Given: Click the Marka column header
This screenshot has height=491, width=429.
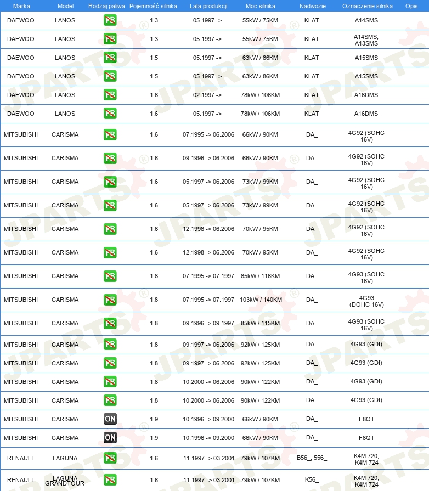Looking at the screenshot, I should [21, 6].
